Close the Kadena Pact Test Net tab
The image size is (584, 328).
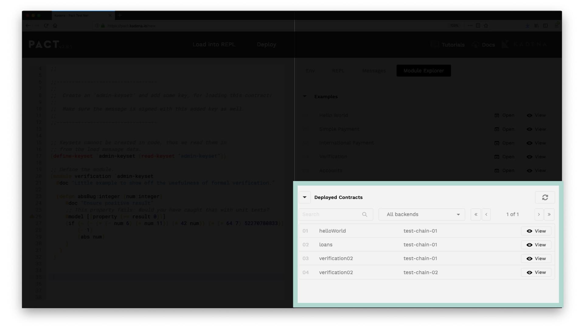tap(110, 15)
